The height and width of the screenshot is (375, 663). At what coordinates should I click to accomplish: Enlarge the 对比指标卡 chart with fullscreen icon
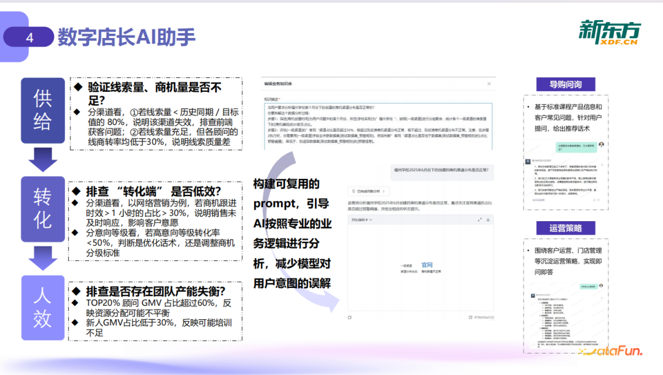(x=479, y=220)
